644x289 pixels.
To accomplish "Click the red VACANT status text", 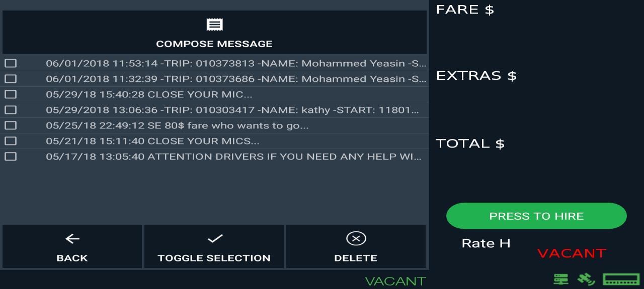I will (572, 253).
